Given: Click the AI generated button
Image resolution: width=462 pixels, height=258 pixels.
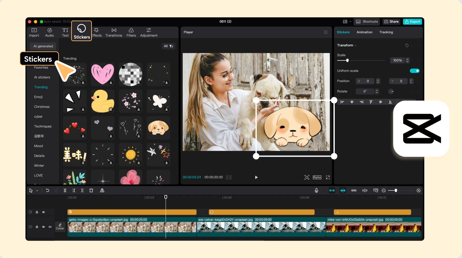Looking at the screenshot, I should 43,46.
